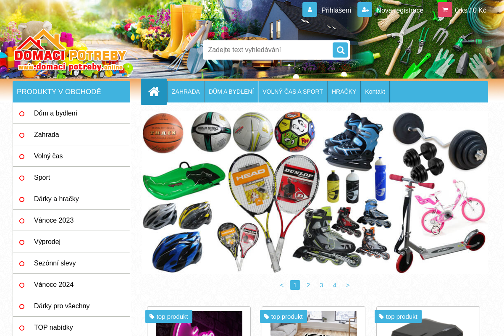Select the circle bullet next to Sezónní slevy

coord(22,263)
